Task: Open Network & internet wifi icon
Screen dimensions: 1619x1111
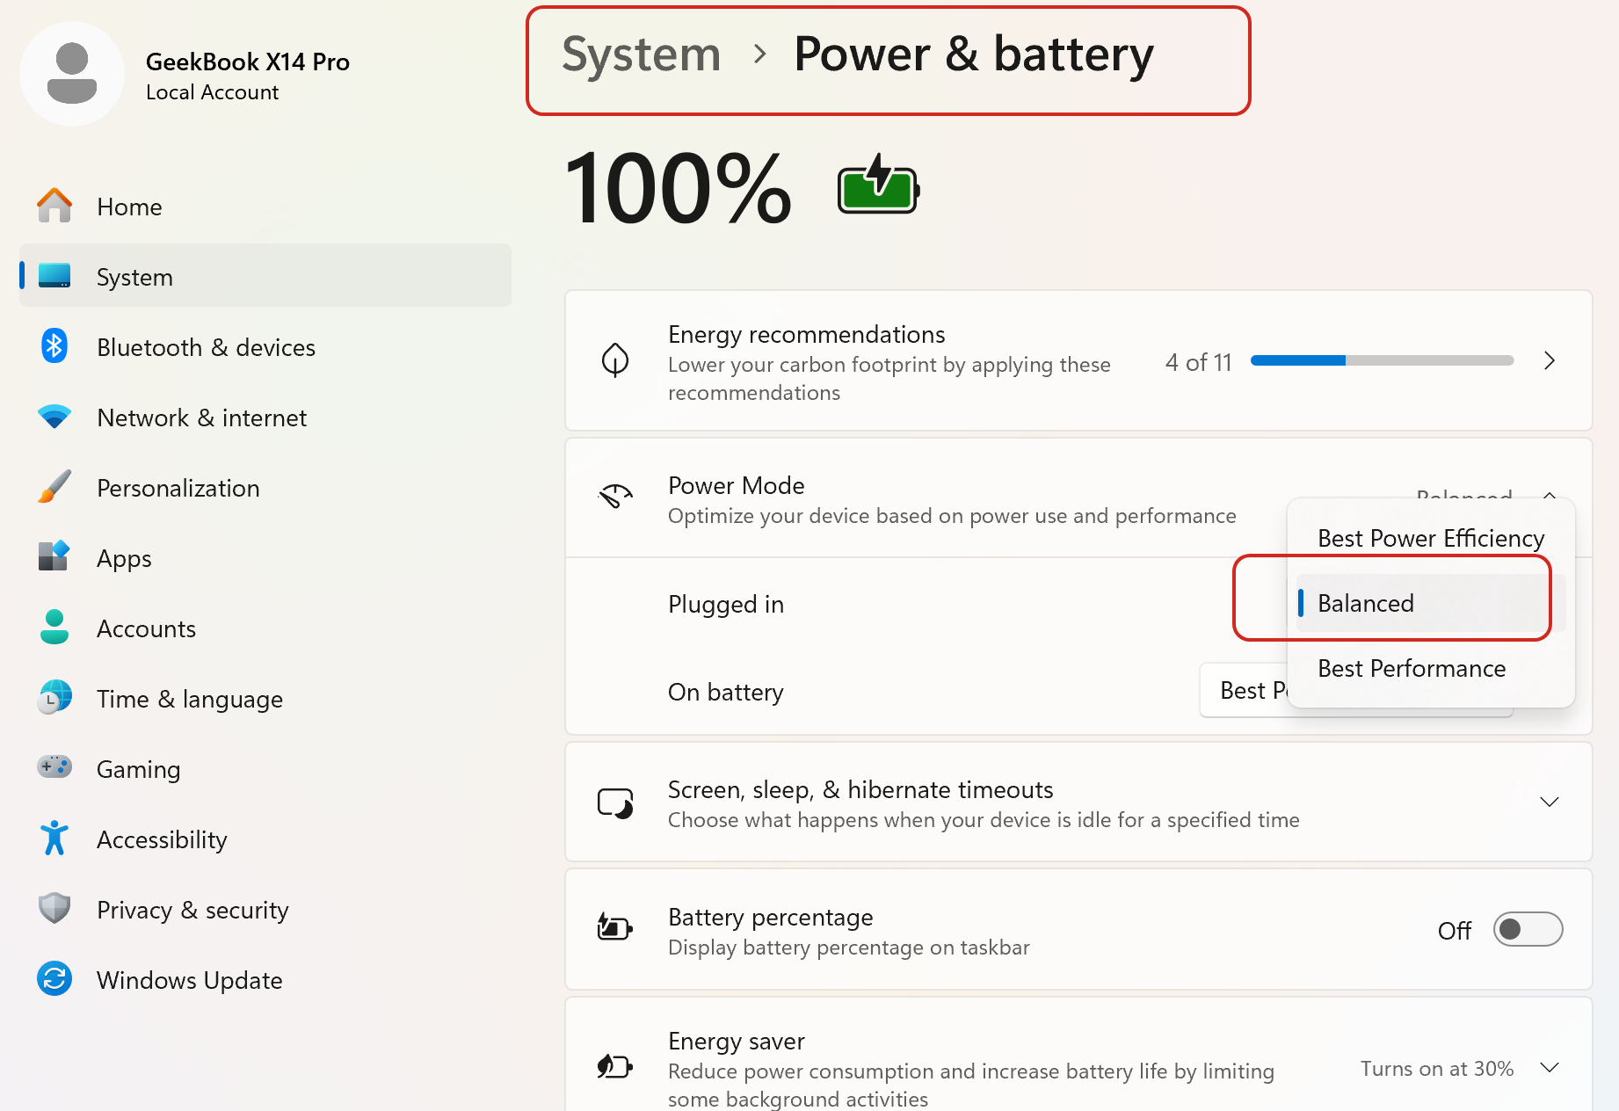Action: click(54, 417)
